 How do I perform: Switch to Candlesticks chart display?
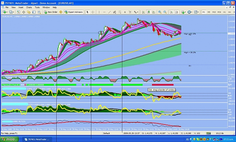pyautogui.click(x=148, y=12)
